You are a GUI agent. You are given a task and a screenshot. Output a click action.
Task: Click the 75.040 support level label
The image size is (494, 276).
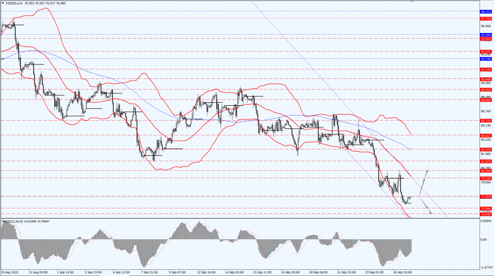(486, 214)
